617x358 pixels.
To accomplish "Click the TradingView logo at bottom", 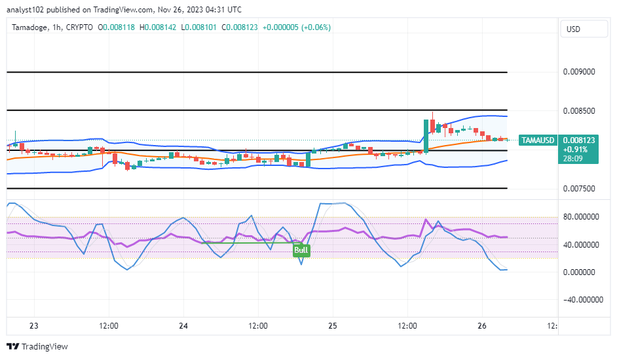I will pyautogui.click(x=37, y=346).
